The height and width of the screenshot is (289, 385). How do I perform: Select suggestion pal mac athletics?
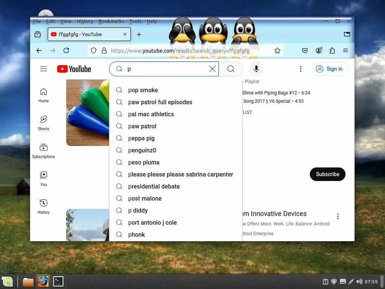pyautogui.click(x=176, y=114)
